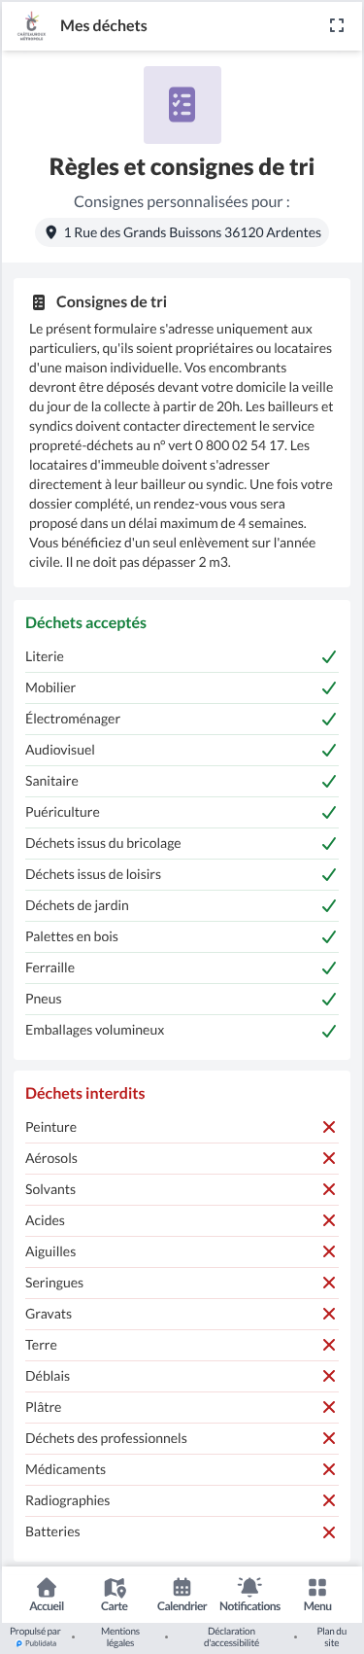Click the Consignes de tri list icon
364x1654 pixels.
(x=39, y=302)
